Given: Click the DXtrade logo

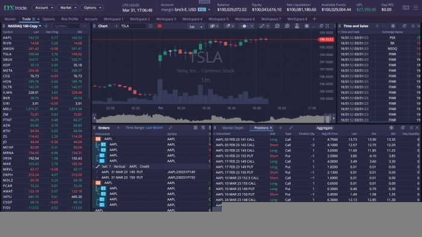Looking at the screenshot, I should [x=15, y=8].
